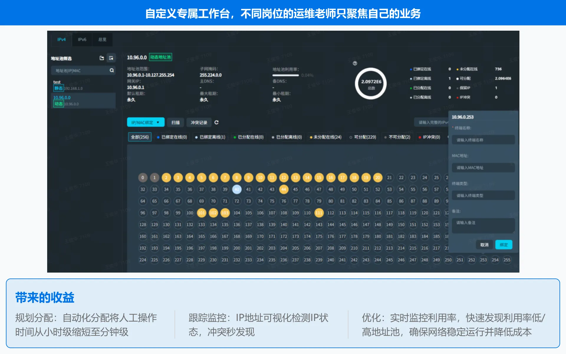Click the search magnifier in address pool field
Viewport: 566px width, 354px height.
point(112,70)
